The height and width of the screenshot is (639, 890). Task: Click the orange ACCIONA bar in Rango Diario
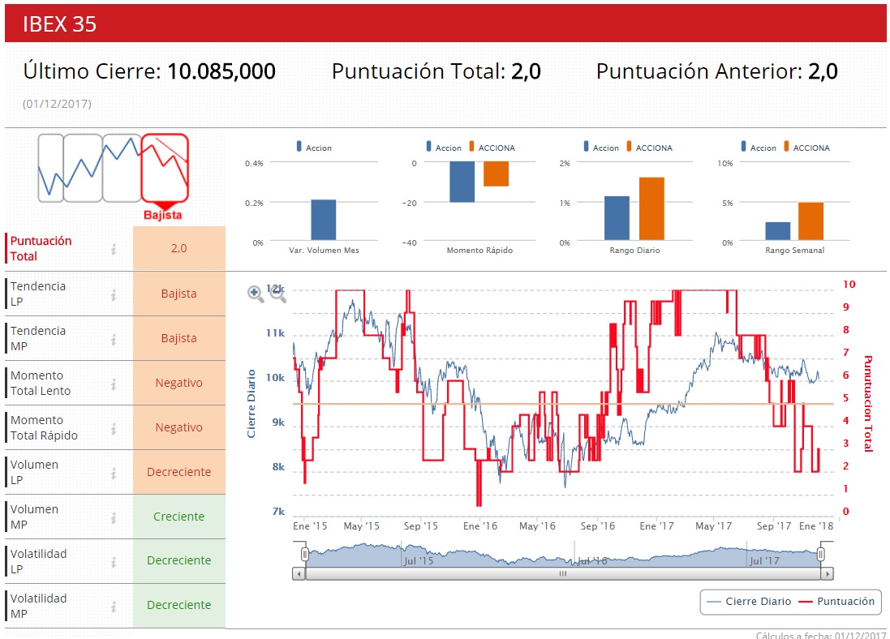coord(651,209)
